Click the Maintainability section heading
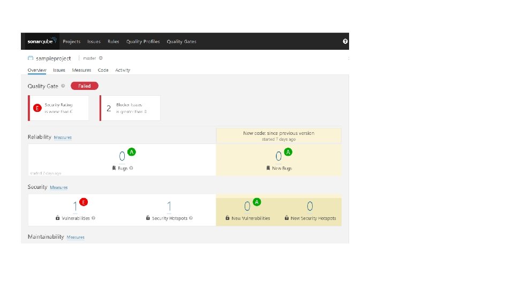 tap(46, 237)
